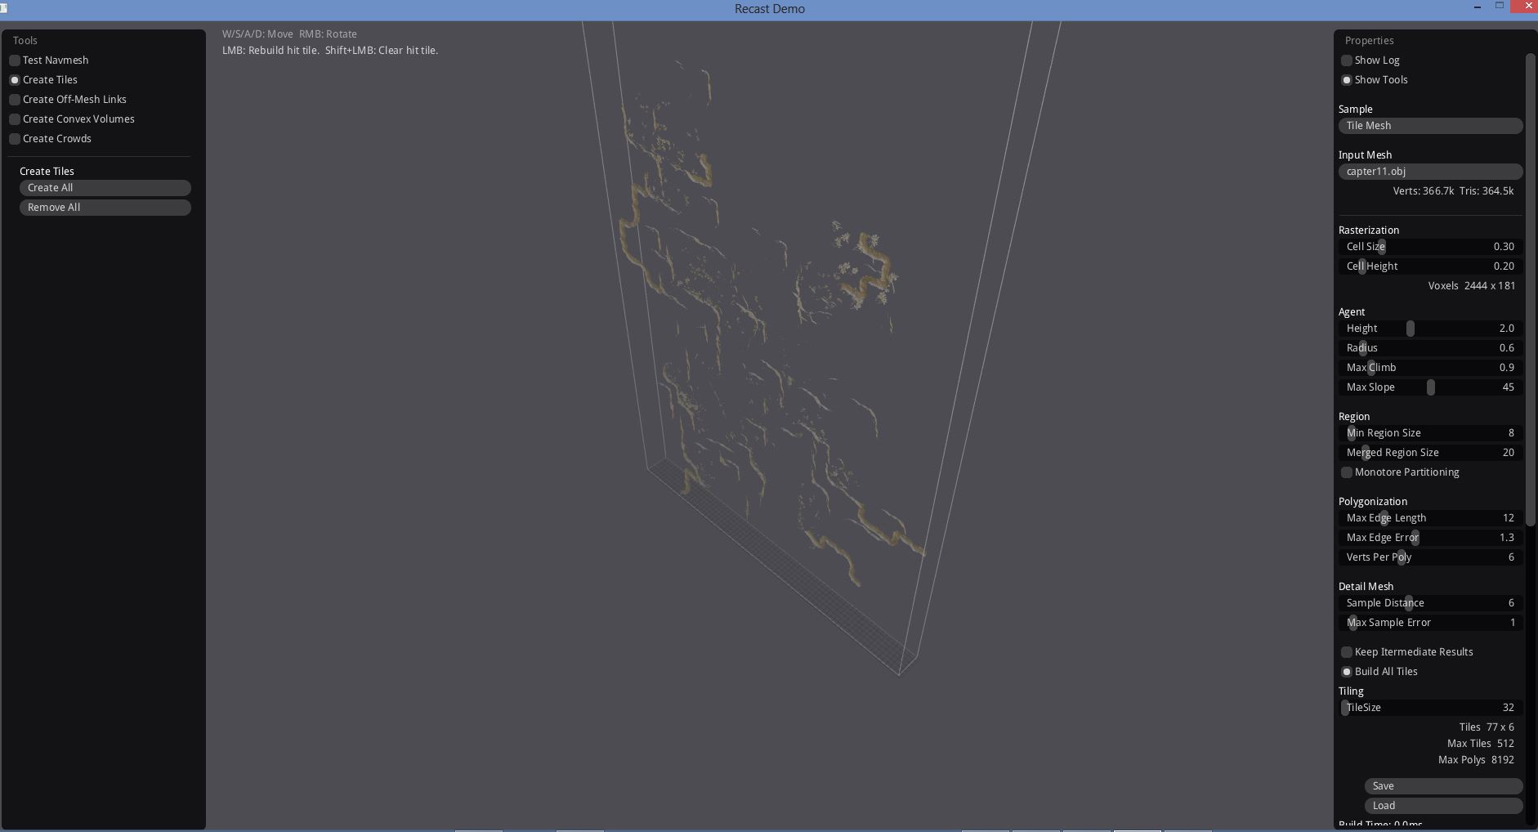Select the Create Off-Mesh Links tool

15,100
